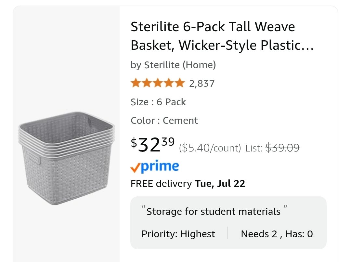Tap the opening quotation mark icon
The height and width of the screenshot is (262, 351).
coord(144,207)
